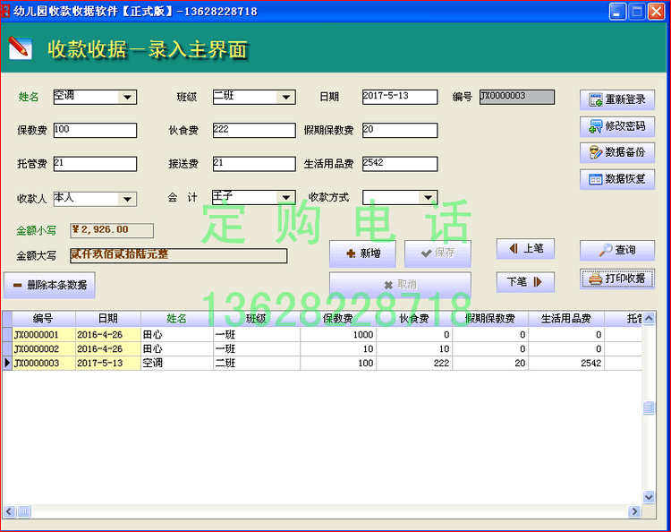Expand the 班级 class dropdown

coord(286,98)
